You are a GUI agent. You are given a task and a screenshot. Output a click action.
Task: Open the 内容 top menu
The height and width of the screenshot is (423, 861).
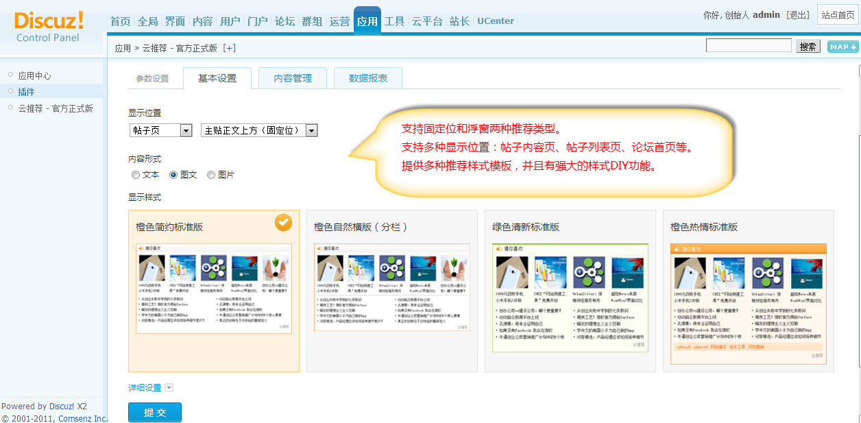[x=202, y=21]
